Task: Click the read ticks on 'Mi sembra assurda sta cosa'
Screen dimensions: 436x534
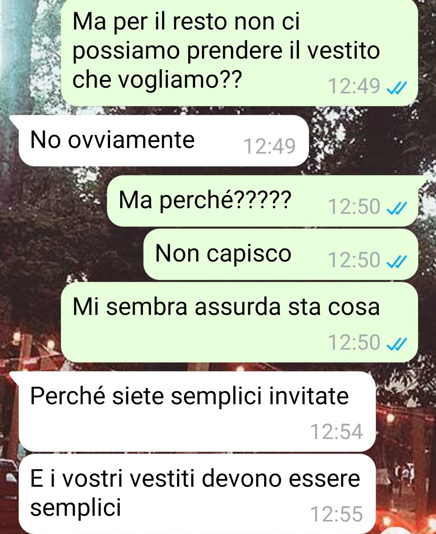Action: click(396, 343)
